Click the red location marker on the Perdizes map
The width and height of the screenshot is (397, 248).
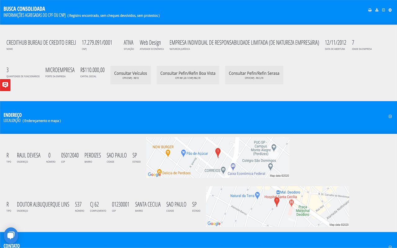[x=218, y=152]
